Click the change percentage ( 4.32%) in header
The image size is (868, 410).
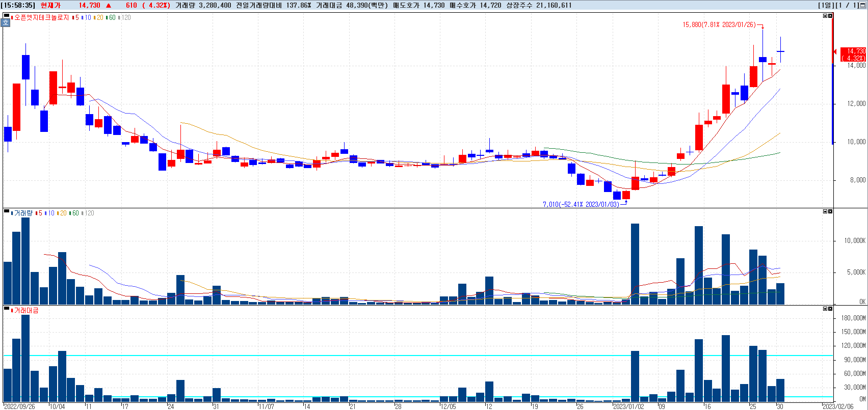(156, 5)
